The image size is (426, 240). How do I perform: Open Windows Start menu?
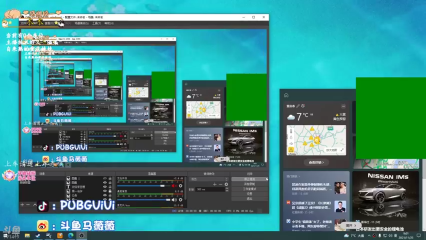click(x=5, y=236)
